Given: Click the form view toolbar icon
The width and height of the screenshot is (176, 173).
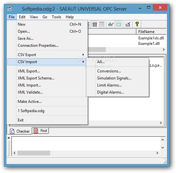Looking at the screenshot, I should tap(102, 24).
